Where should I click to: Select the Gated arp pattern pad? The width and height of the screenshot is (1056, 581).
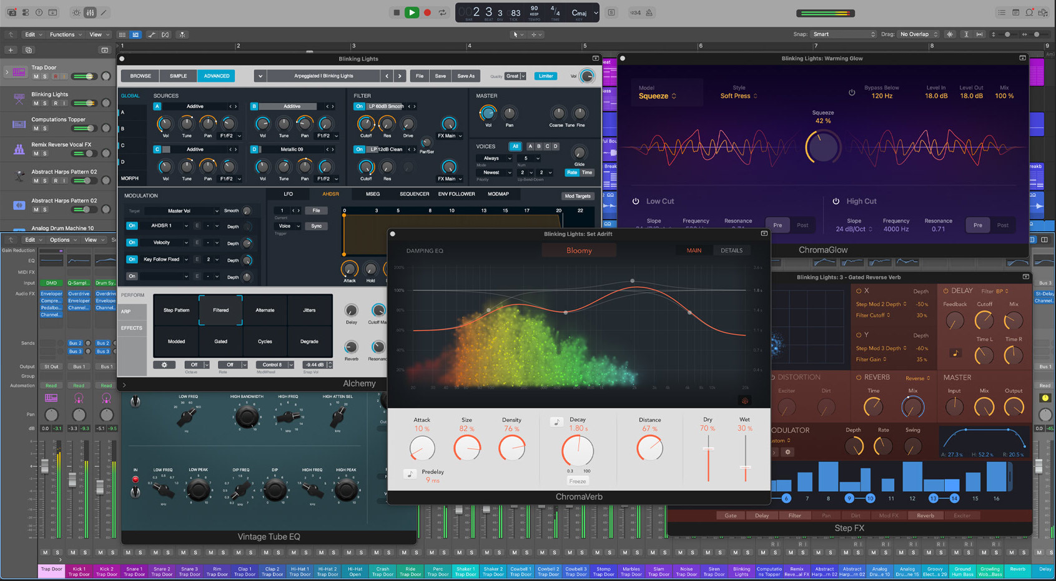click(x=220, y=341)
